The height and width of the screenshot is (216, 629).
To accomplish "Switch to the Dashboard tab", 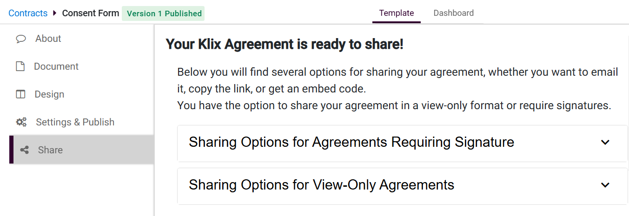I will click(x=453, y=13).
